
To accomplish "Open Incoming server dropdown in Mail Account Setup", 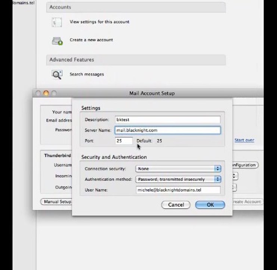I will tap(235, 176).
